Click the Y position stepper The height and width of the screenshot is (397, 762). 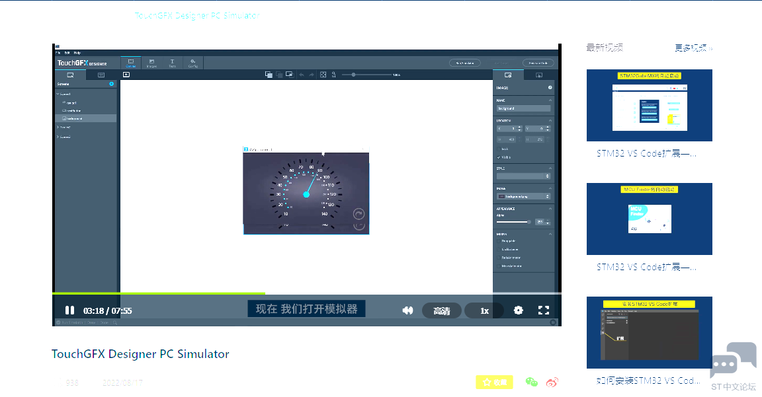pos(548,129)
